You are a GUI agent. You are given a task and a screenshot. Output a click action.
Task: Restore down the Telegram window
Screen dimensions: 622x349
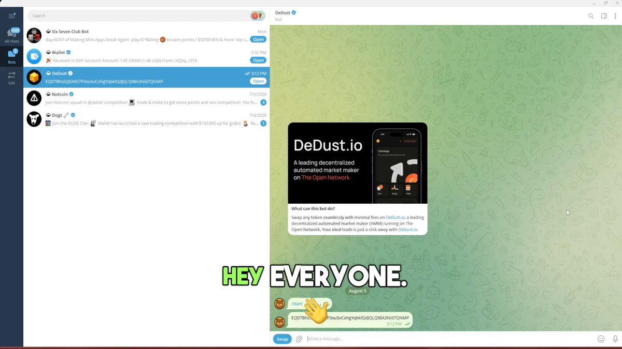tap(605, 3)
